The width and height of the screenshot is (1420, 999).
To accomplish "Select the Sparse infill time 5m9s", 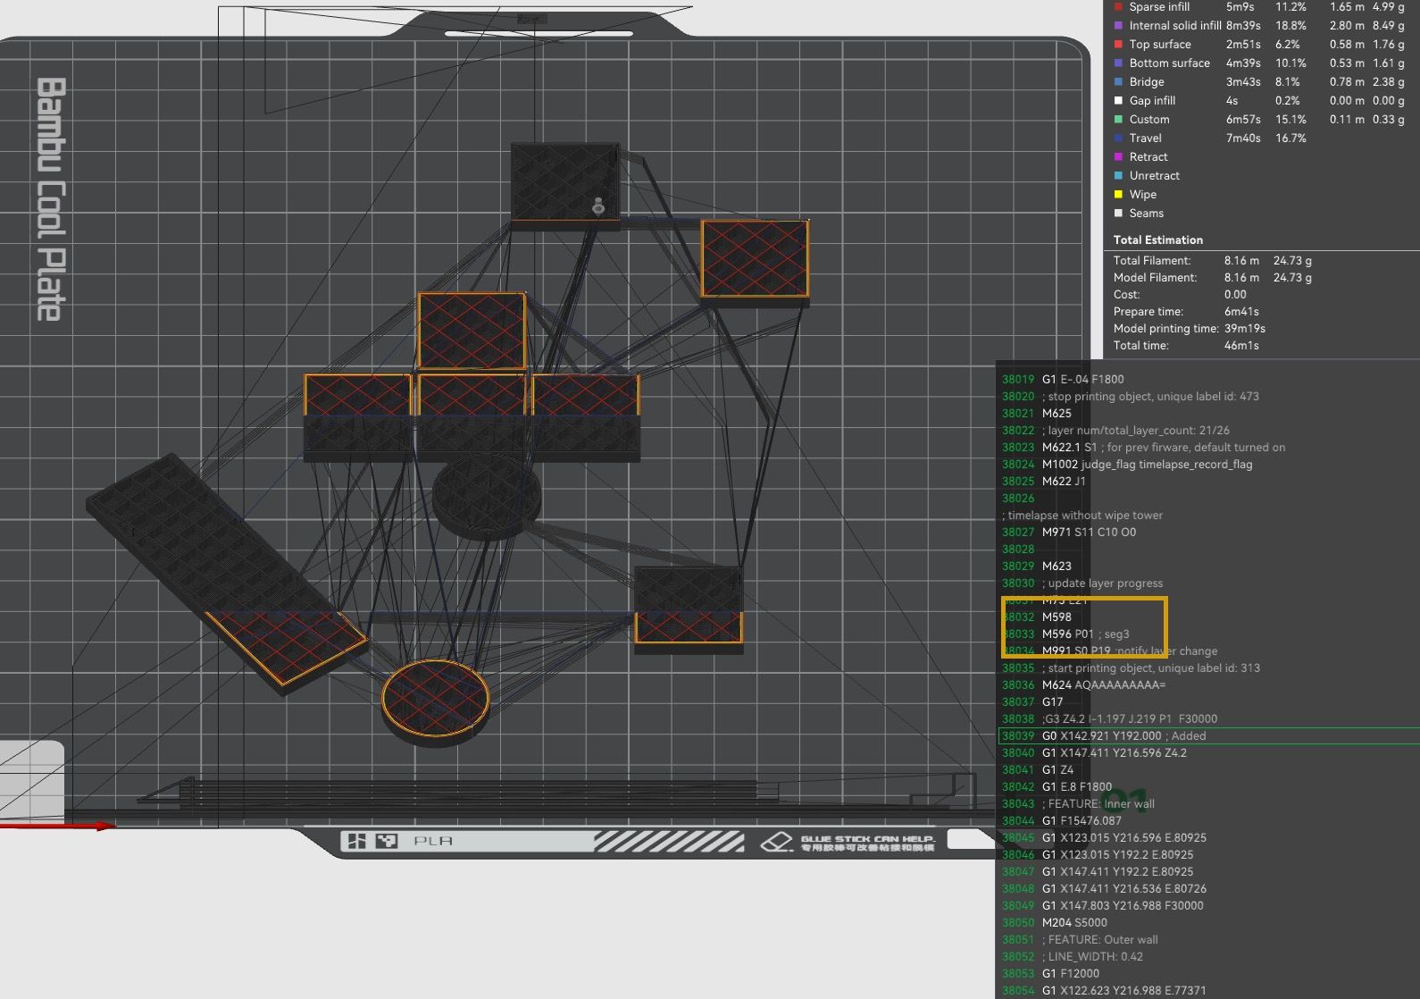I will [1240, 7].
